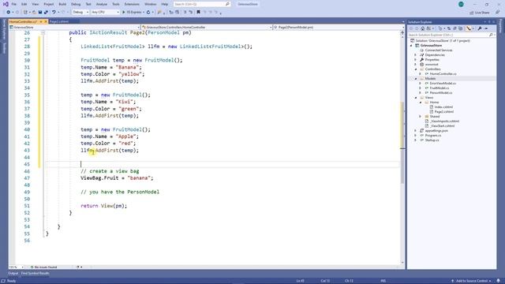Screen dimensions: 505x284
Task: Click the Live Share button
Action: point(480,13)
